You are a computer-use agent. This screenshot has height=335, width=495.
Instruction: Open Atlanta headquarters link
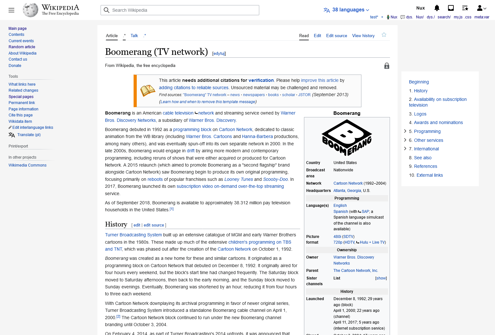(339, 191)
